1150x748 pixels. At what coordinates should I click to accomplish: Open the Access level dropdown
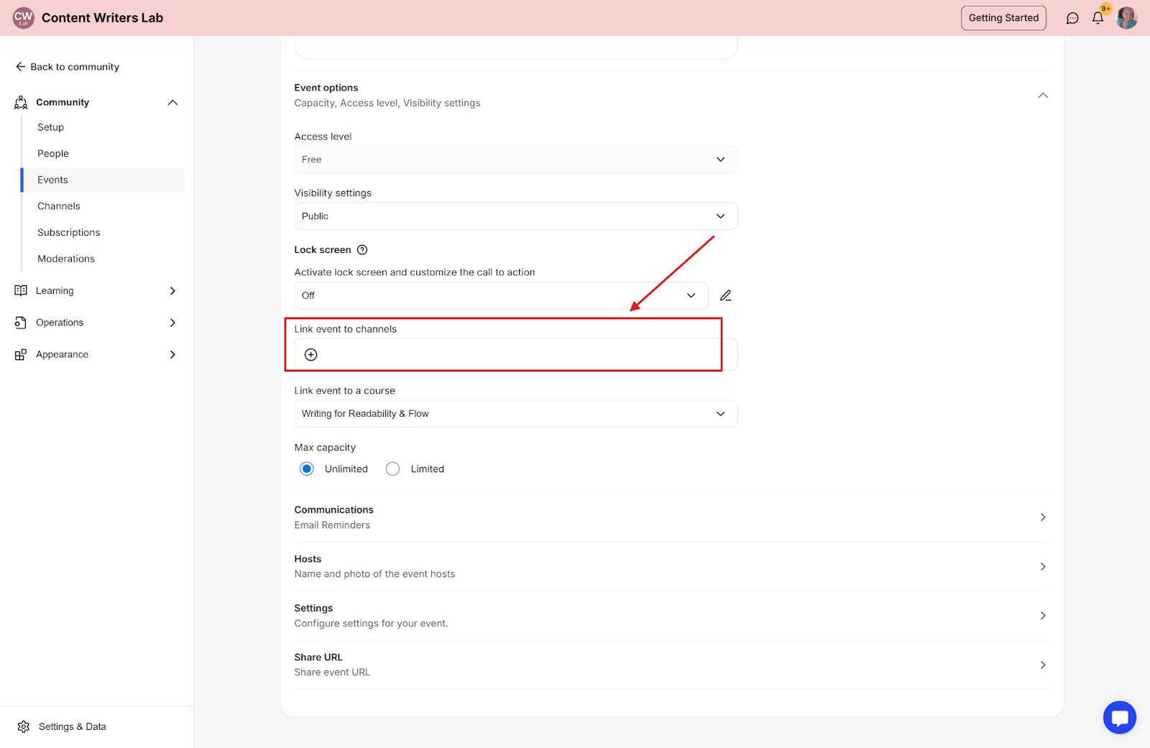(x=516, y=160)
